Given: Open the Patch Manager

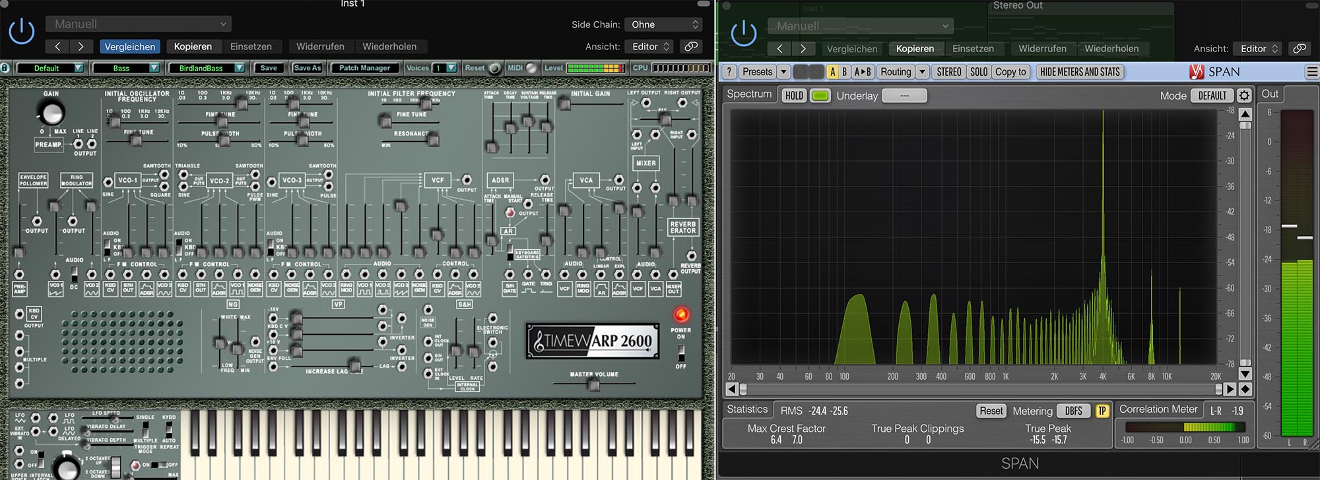Looking at the screenshot, I should (x=364, y=68).
